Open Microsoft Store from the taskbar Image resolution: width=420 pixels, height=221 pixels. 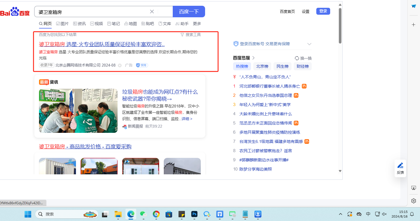(169, 214)
